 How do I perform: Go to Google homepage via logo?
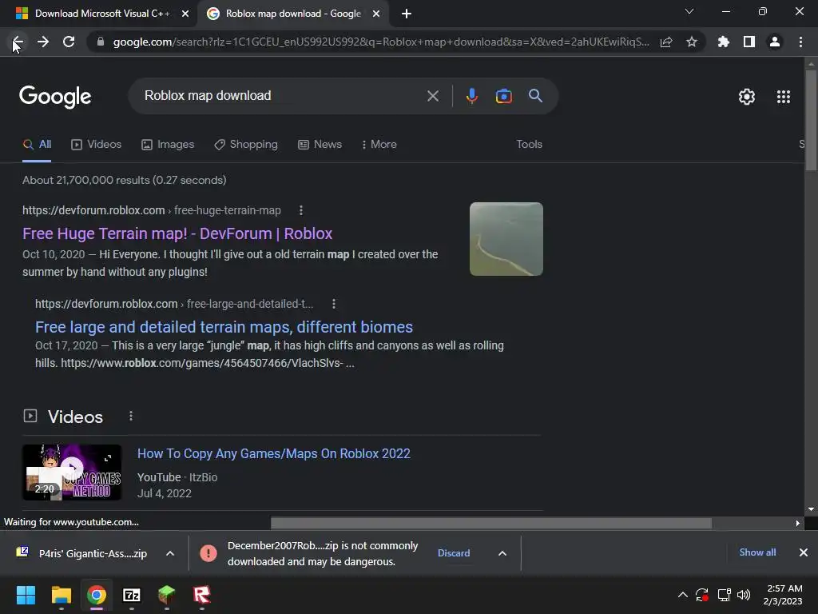coord(55,97)
